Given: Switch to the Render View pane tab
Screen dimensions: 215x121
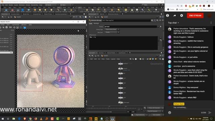Looking at the screenshot, I should tap(26, 14).
